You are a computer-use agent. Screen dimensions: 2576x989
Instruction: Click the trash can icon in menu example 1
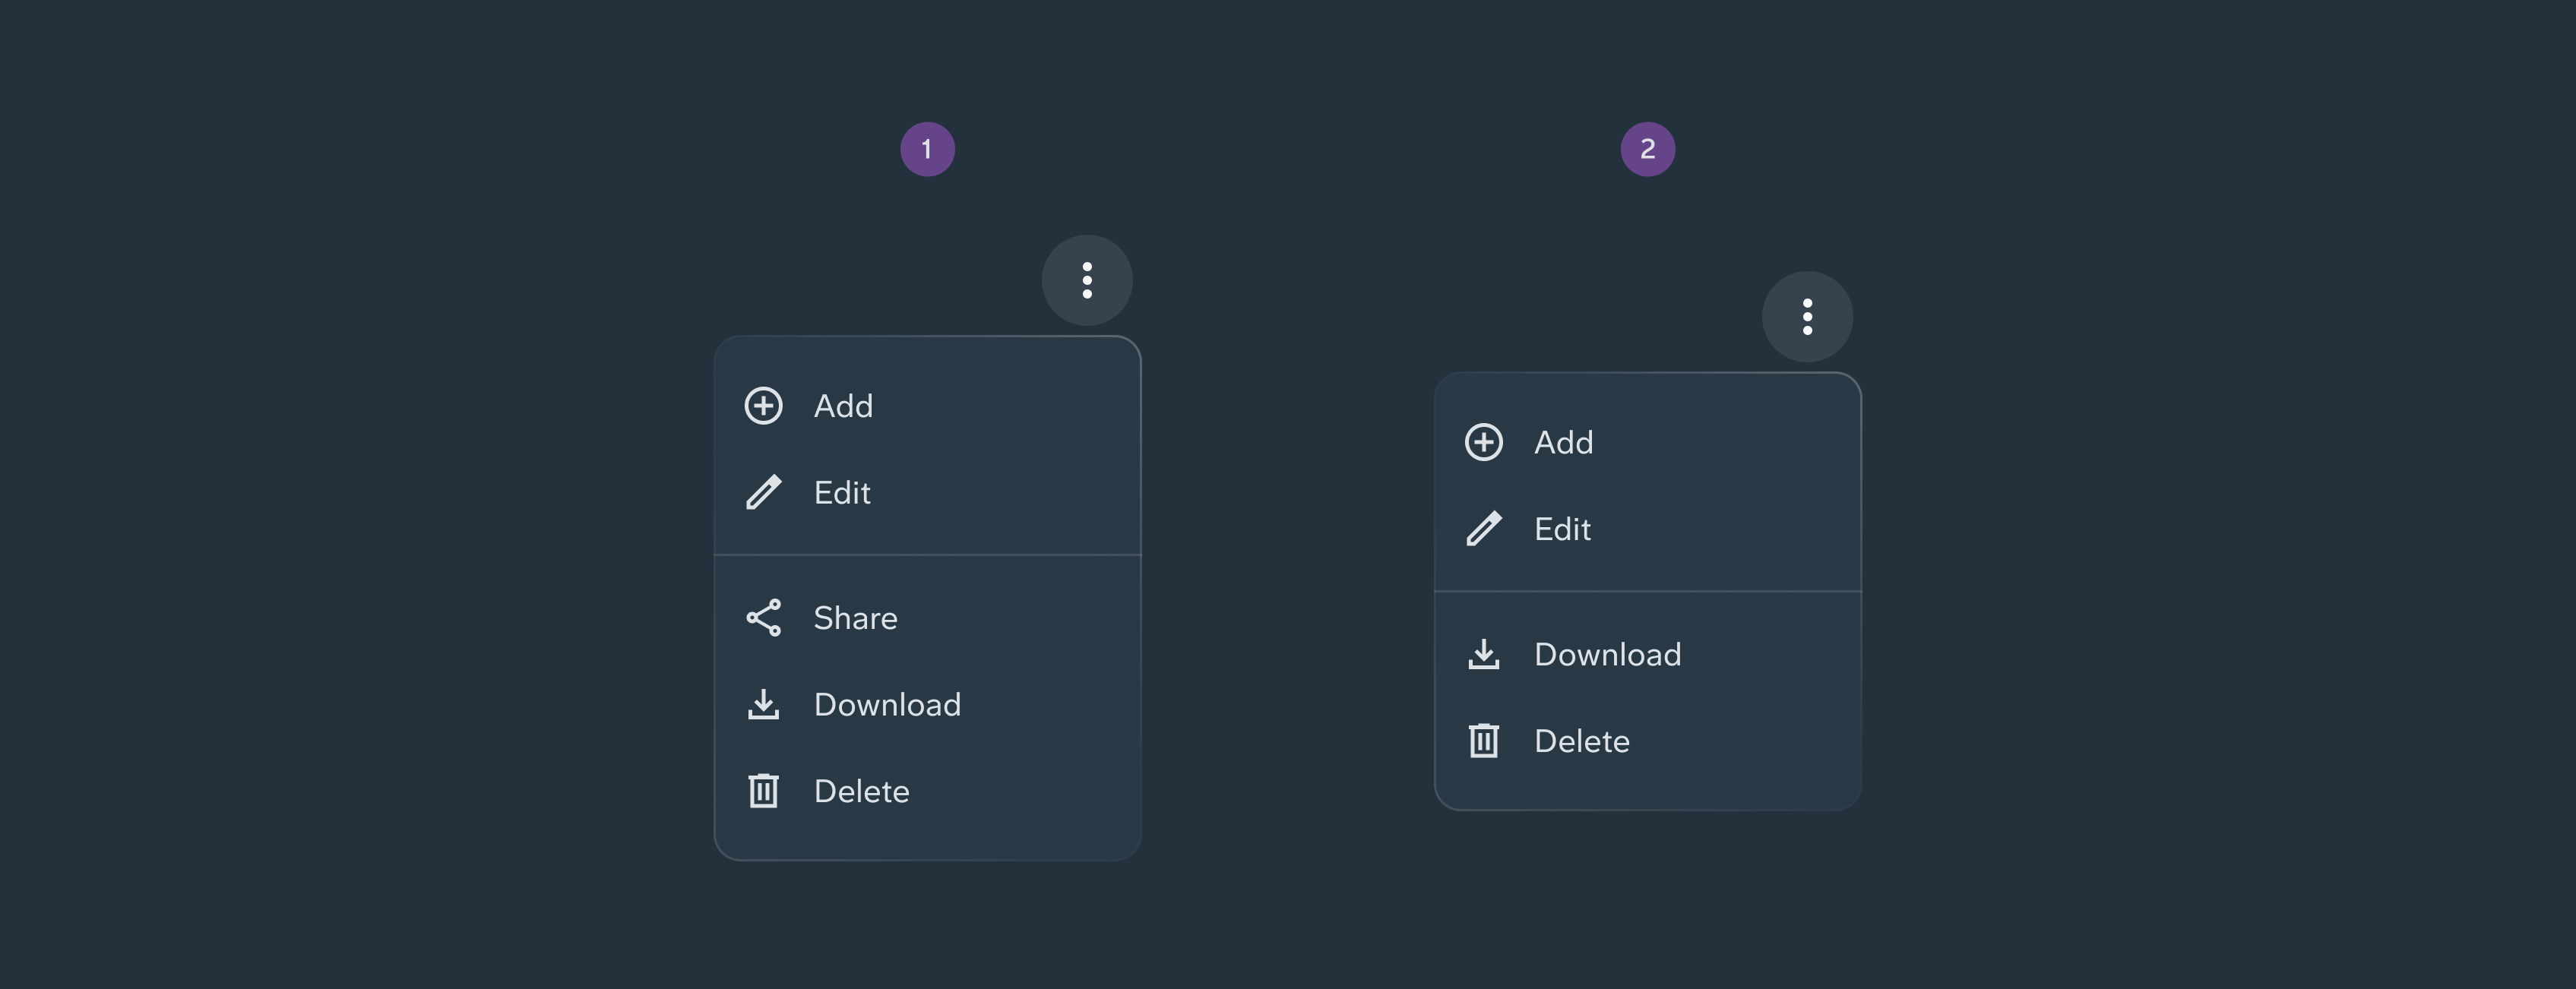click(x=763, y=791)
